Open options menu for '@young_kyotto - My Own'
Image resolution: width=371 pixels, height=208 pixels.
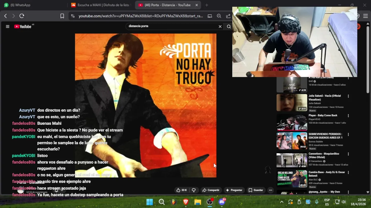tap(348, 192)
